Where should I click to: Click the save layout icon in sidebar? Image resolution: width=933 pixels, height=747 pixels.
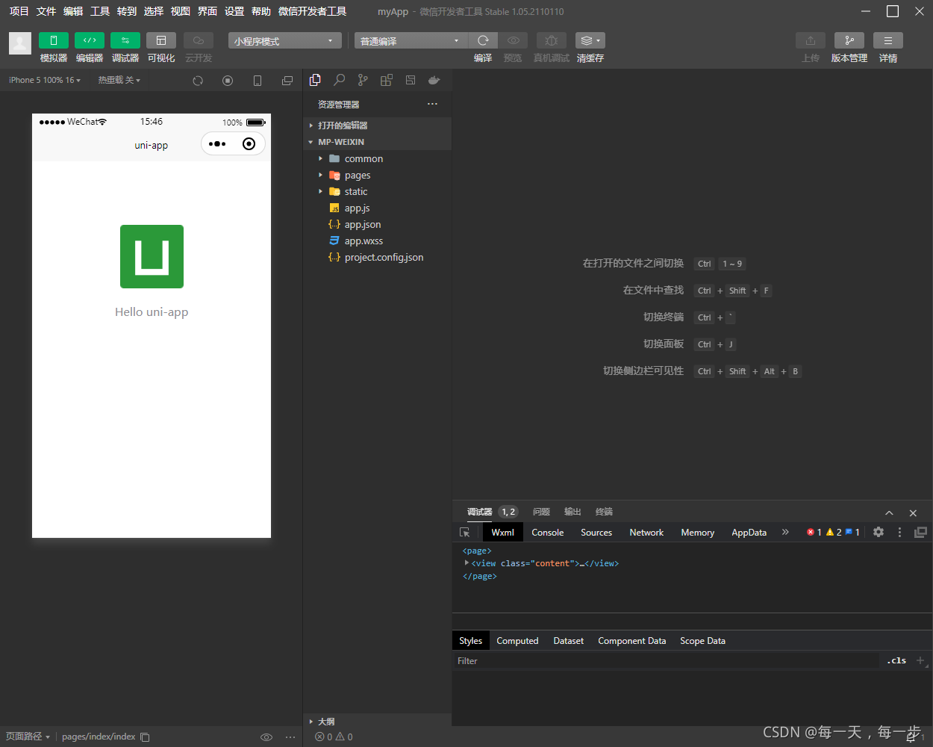pos(411,80)
